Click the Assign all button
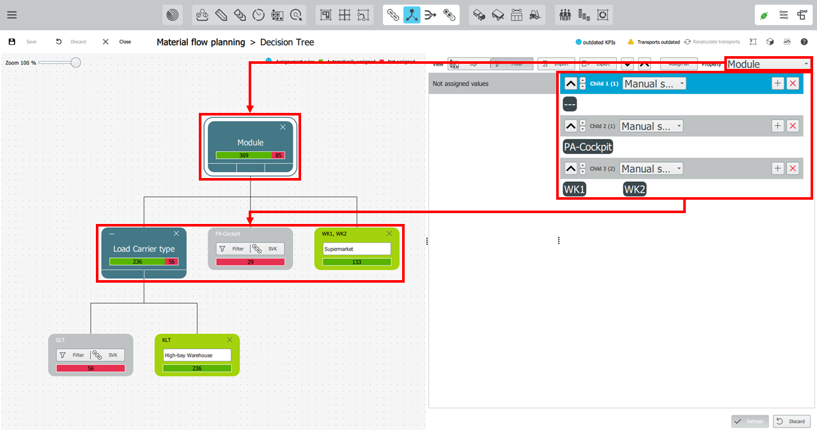The image size is (817, 432). 679,64
